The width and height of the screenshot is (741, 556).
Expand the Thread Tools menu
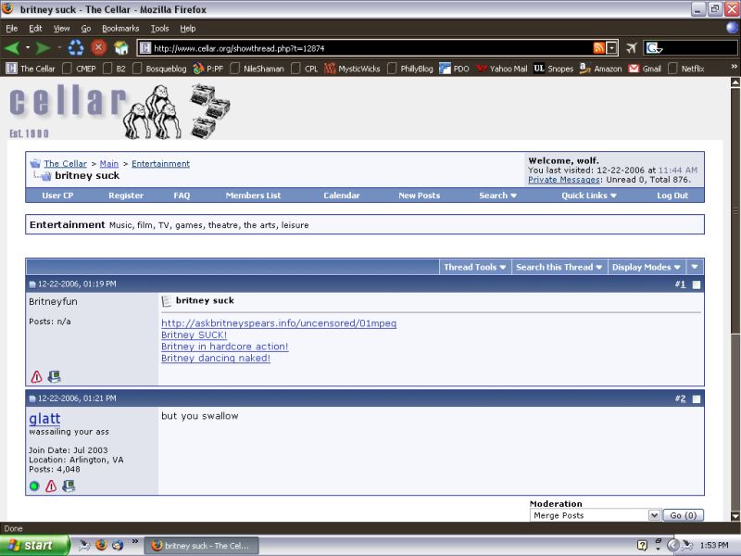(475, 267)
